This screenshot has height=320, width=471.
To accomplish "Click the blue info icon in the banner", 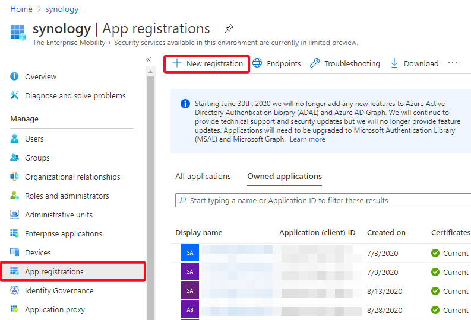I will pos(185,104).
